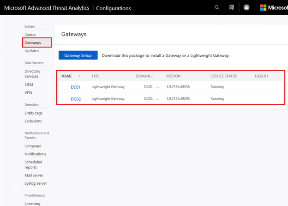
Task: Go to Mail server settings
Action: [34, 176]
